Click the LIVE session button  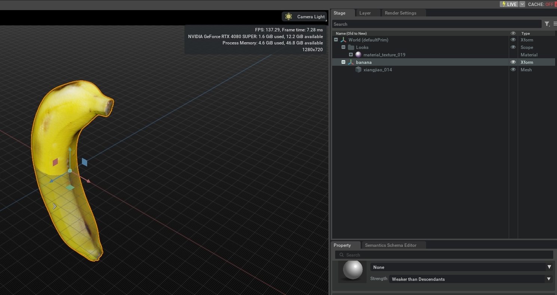(x=509, y=4)
